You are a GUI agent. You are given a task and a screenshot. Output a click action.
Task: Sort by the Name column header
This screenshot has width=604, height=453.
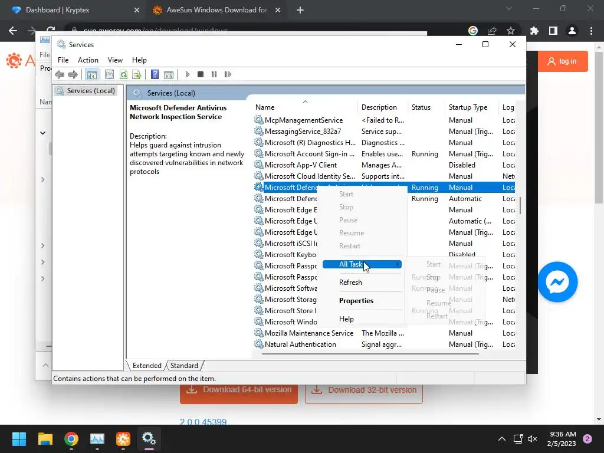[x=305, y=107]
